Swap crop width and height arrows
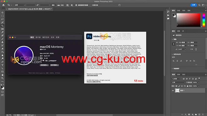Viewport: 207px width, 116px height. 38,5
